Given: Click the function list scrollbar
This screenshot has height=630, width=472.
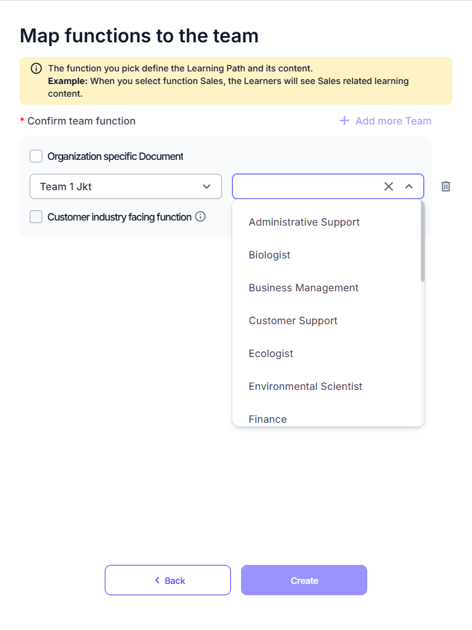Looking at the screenshot, I should tap(423, 241).
